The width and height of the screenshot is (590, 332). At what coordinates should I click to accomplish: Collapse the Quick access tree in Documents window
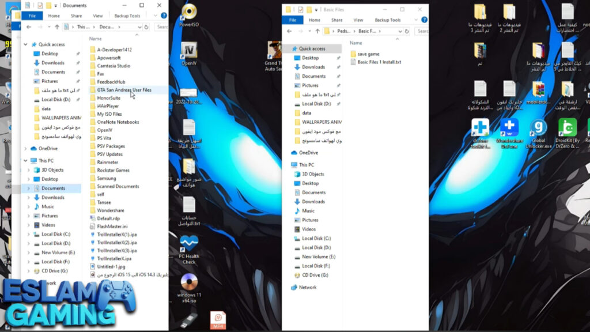[26, 44]
